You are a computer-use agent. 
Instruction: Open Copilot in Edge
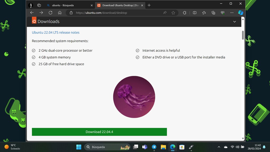tap(240, 12)
